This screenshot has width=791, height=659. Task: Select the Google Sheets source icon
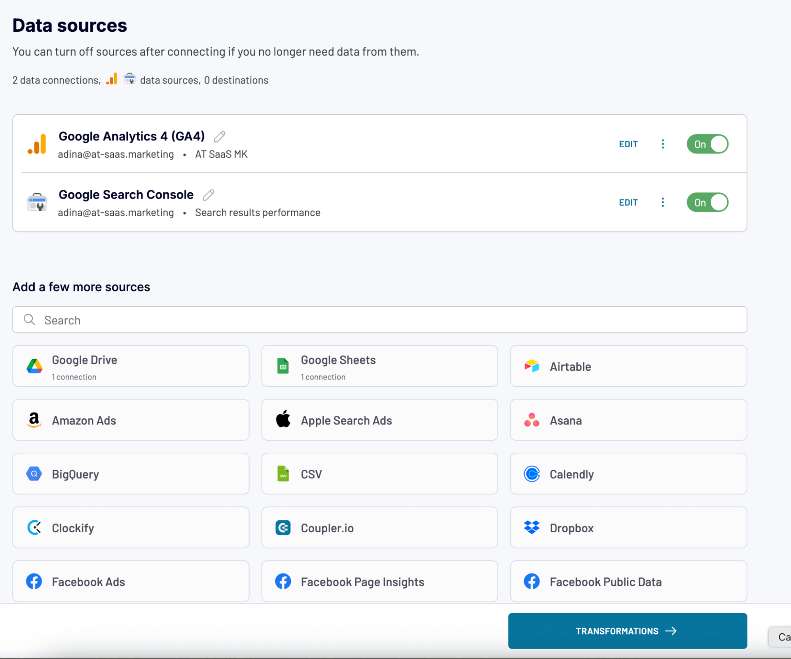pos(283,366)
